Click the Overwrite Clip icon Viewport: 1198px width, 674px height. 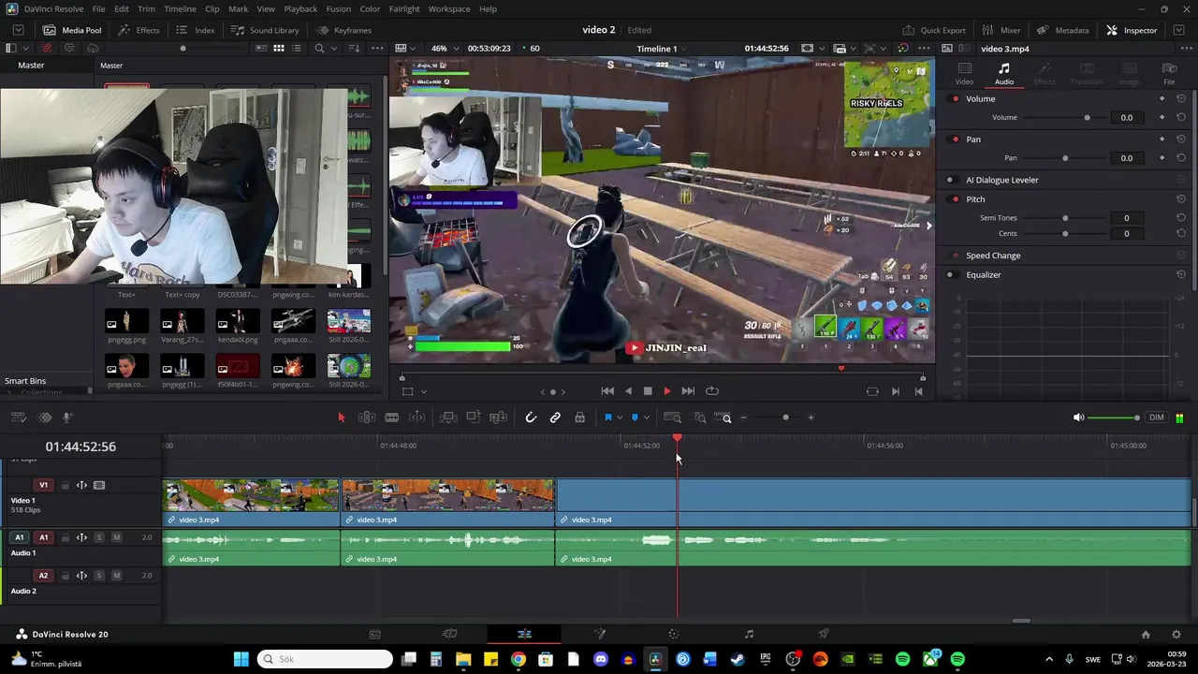coord(474,418)
